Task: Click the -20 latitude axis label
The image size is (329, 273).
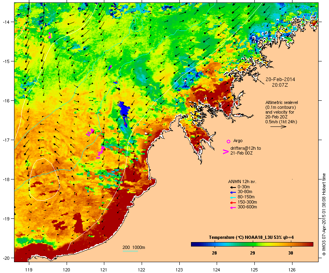Action: 6,258
